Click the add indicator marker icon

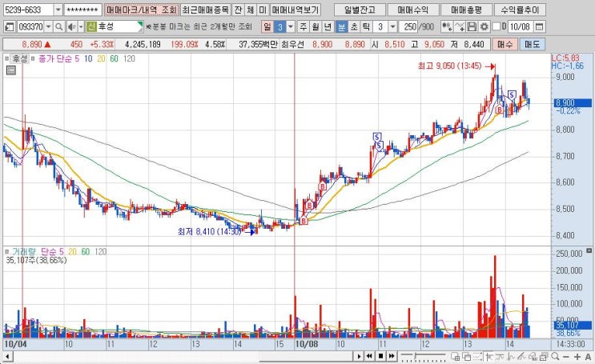coord(447,27)
